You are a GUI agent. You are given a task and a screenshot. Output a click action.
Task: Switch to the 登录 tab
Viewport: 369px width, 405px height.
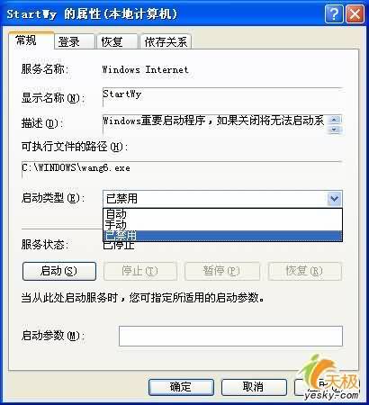point(74,41)
